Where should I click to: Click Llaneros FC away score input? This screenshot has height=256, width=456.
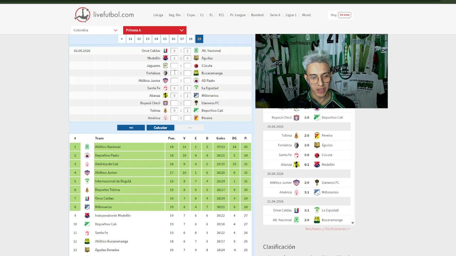pos(187,103)
